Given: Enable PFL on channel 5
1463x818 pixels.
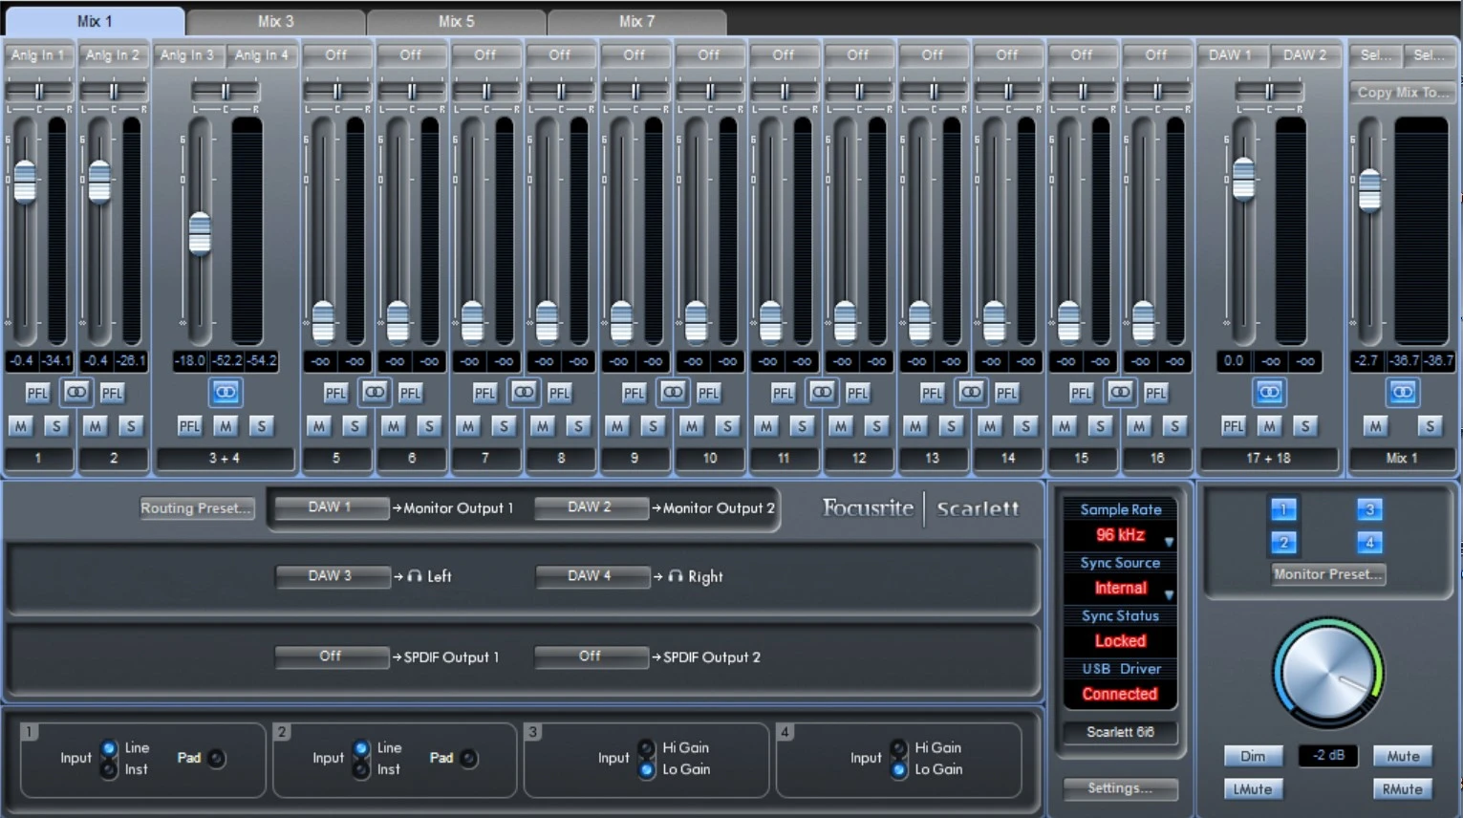Looking at the screenshot, I should 335,393.
